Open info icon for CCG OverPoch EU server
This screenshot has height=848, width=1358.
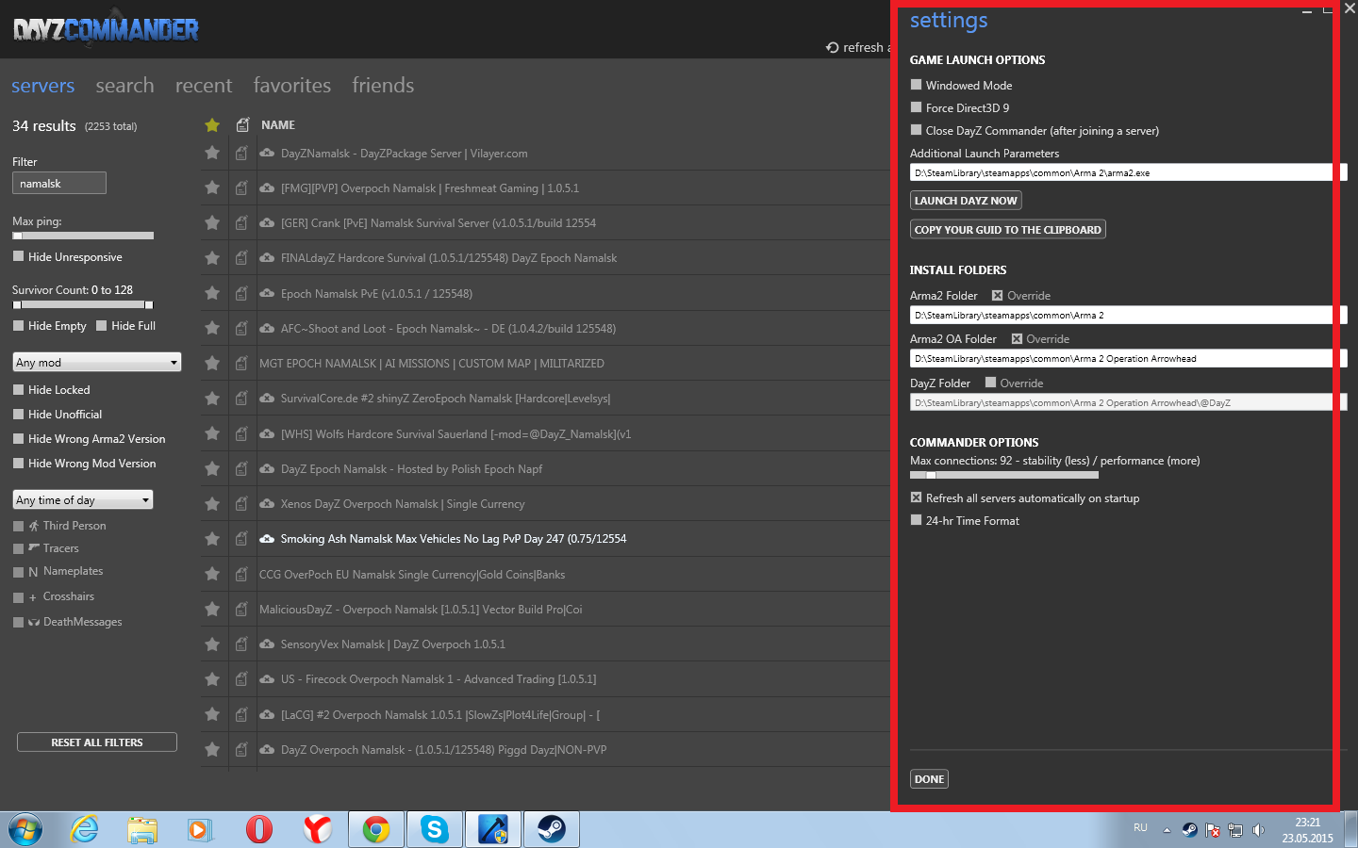click(241, 574)
